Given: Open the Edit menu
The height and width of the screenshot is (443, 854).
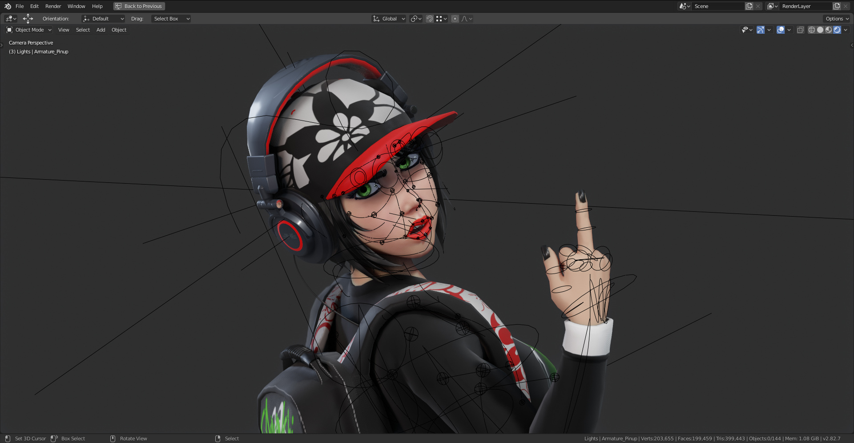Looking at the screenshot, I should (x=34, y=6).
